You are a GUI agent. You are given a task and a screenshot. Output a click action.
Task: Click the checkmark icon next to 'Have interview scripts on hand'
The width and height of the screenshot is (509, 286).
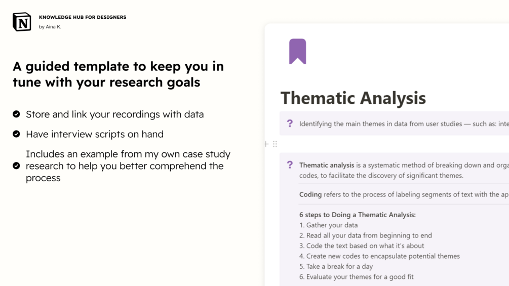tap(16, 134)
